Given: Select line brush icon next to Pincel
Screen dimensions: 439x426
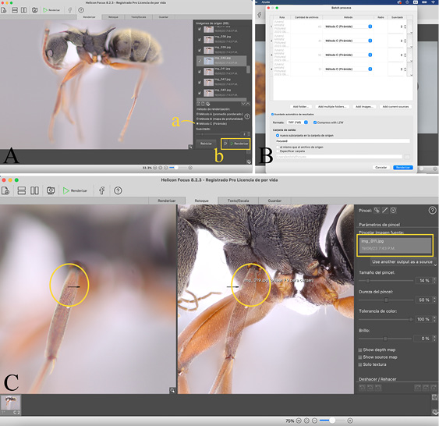Looking at the screenshot, I should coord(385,211).
